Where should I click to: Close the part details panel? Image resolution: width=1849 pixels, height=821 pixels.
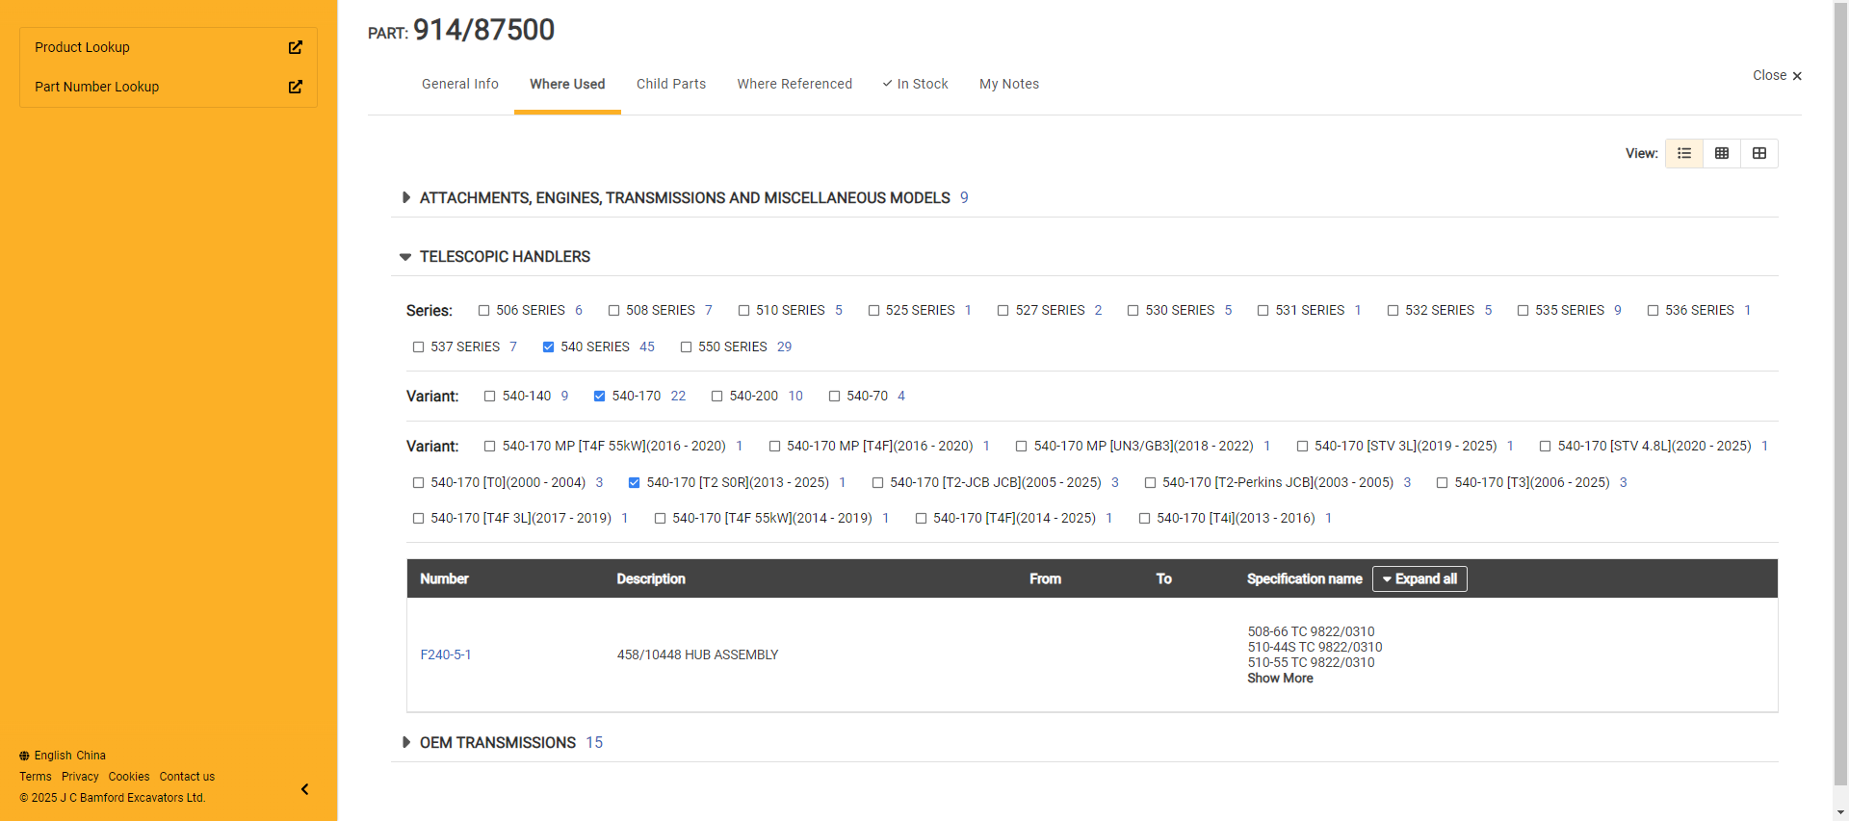pos(1777,75)
